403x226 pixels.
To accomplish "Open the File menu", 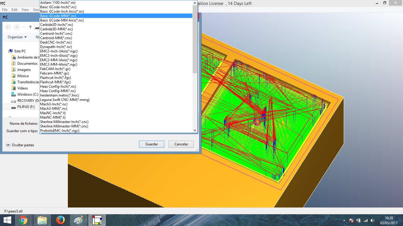I will [5, 10].
